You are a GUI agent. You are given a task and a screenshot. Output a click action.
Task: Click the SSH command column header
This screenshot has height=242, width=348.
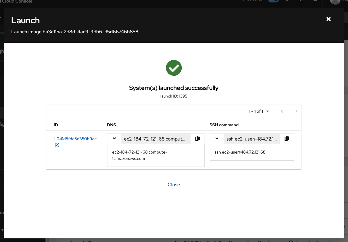point(224,125)
